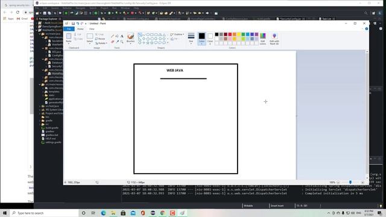Select the Magnifier tool in Paint
386x217 pixels.
coord(122,42)
